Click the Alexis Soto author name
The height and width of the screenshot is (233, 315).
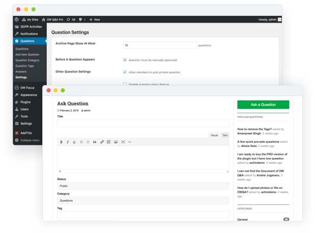[249, 146]
